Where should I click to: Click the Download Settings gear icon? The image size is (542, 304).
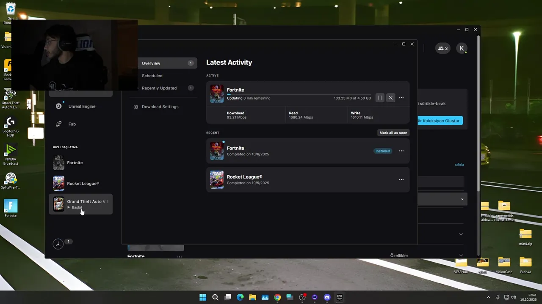coord(135,107)
